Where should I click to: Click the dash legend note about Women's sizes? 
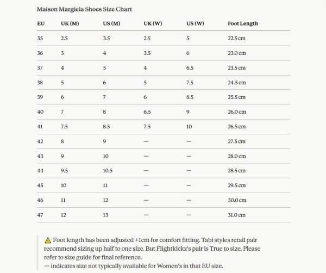pos(134,266)
